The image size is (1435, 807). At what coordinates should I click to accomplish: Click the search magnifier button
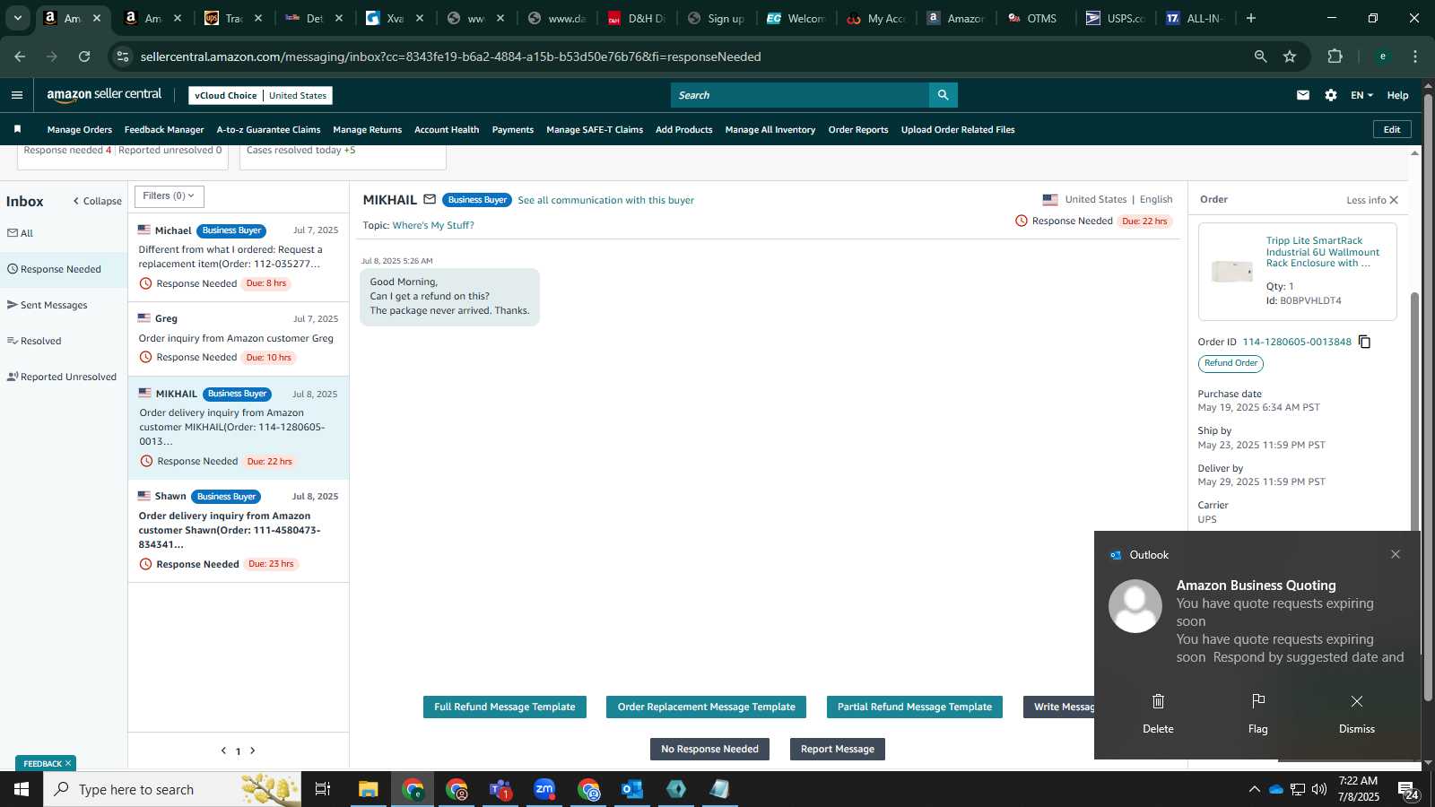[x=943, y=95]
